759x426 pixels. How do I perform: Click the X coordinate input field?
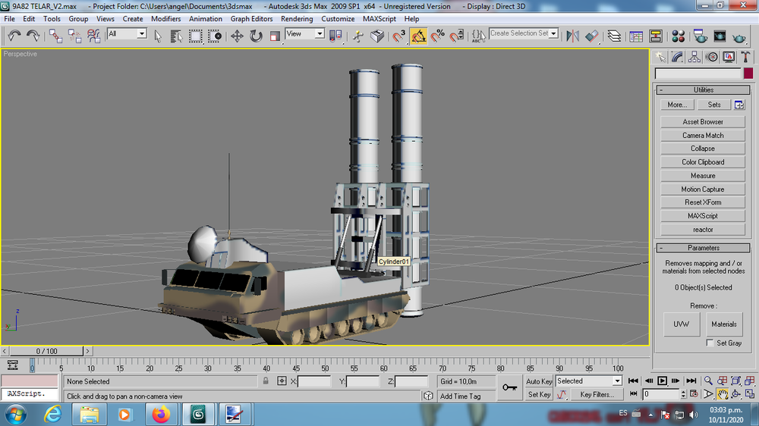coord(313,381)
